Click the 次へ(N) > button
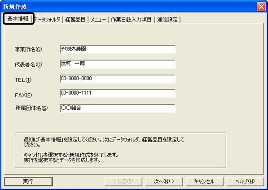 (x=164, y=181)
